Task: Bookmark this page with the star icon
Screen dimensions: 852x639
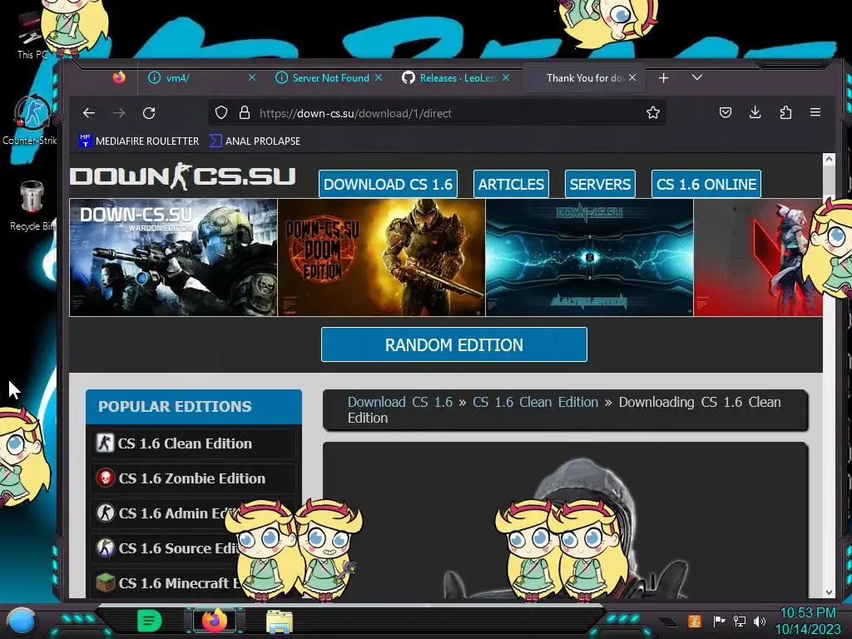Action: tap(652, 113)
